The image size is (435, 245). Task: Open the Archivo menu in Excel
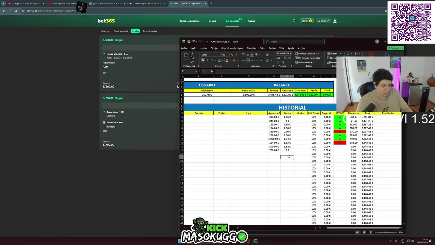click(x=185, y=48)
